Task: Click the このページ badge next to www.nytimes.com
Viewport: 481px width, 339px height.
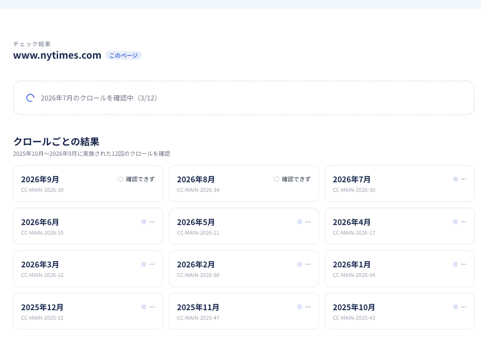Action: click(124, 55)
